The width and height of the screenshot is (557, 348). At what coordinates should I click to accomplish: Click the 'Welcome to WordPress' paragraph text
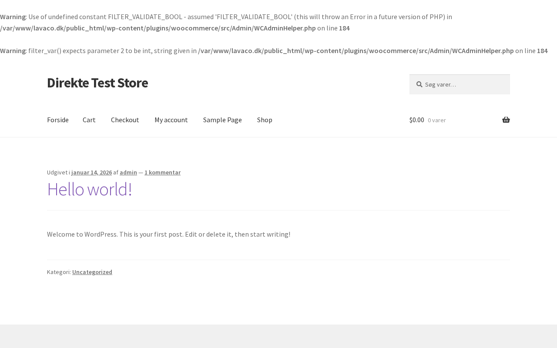click(x=168, y=234)
